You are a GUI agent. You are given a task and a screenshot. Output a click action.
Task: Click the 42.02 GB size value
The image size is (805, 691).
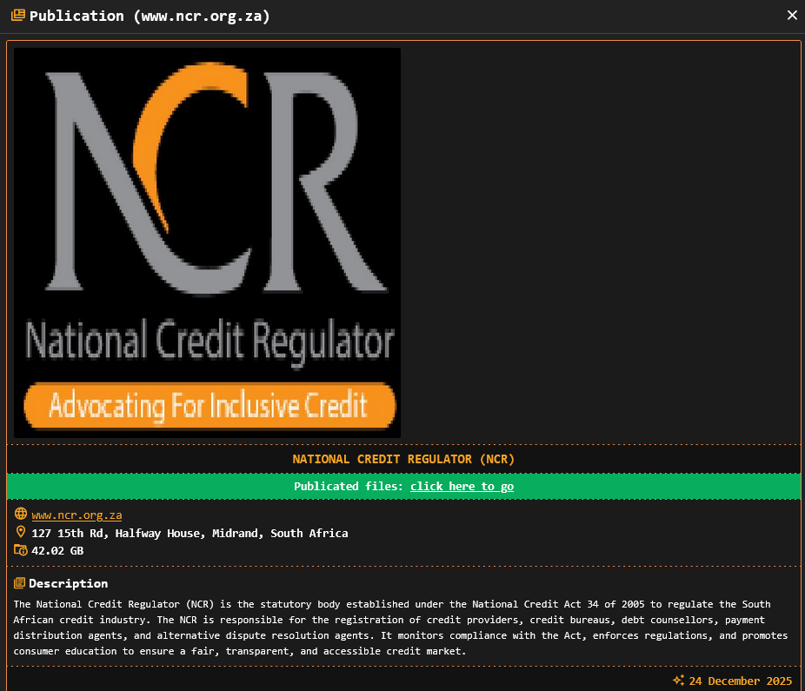coord(57,550)
